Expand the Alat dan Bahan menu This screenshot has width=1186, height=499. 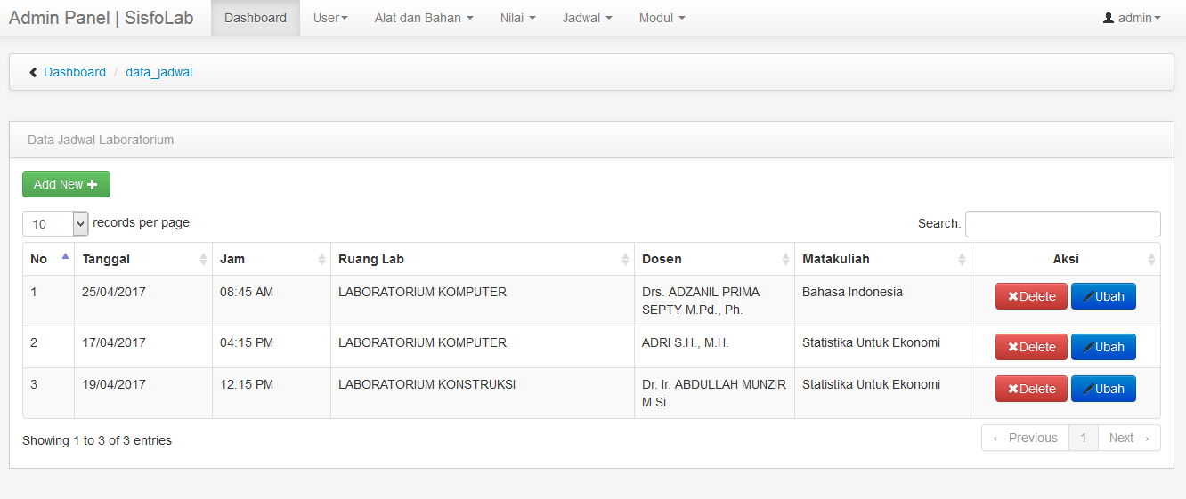pyautogui.click(x=424, y=18)
